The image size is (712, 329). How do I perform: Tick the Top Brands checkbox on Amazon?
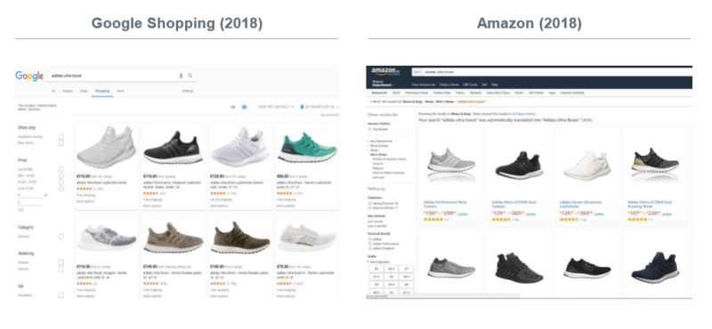tap(369, 129)
